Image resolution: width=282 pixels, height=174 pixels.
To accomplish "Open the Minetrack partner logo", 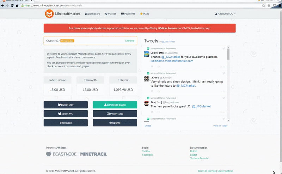I will pos(93,154).
